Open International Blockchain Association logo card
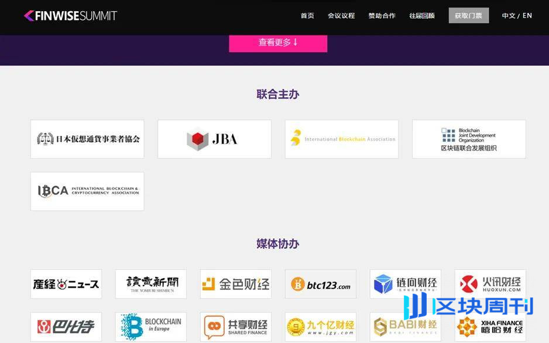This screenshot has height=343, width=549. pyautogui.click(x=342, y=139)
